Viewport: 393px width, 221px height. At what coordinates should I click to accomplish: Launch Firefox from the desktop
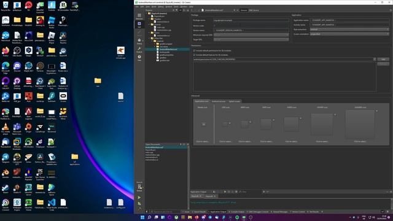(6, 52)
